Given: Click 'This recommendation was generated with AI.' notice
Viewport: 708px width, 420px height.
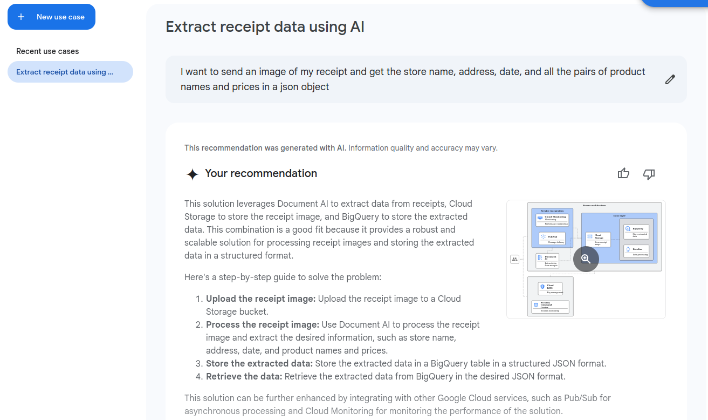Looking at the screenshot, I should 265,147.
